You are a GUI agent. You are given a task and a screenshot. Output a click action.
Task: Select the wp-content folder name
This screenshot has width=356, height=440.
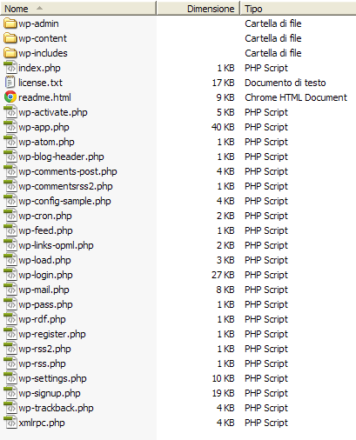point(43,38)
